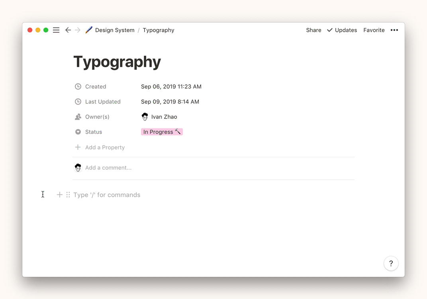
Task: Toggle Favorite for this page
Action: 374,30
